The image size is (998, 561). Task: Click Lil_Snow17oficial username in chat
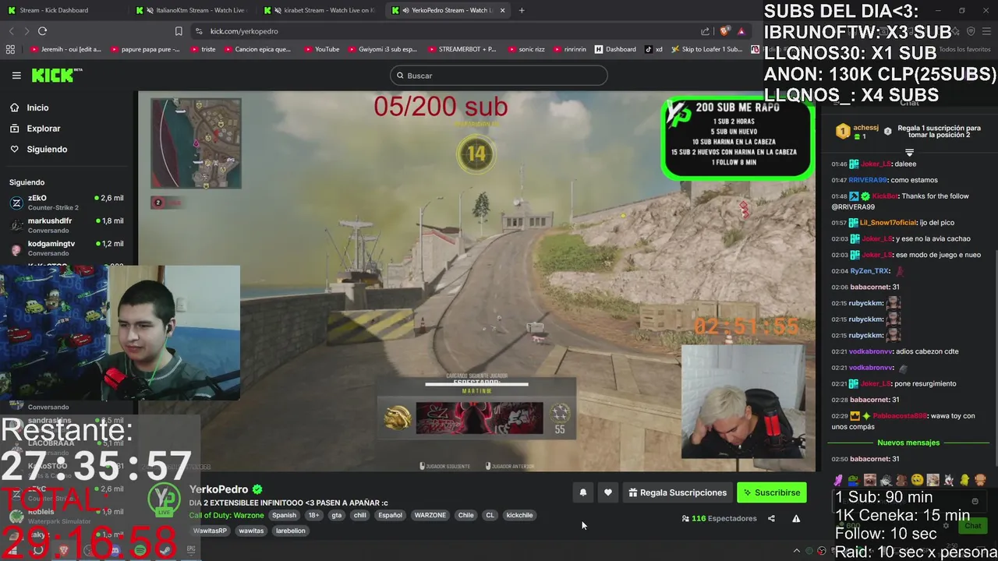(x=887, y=223)
